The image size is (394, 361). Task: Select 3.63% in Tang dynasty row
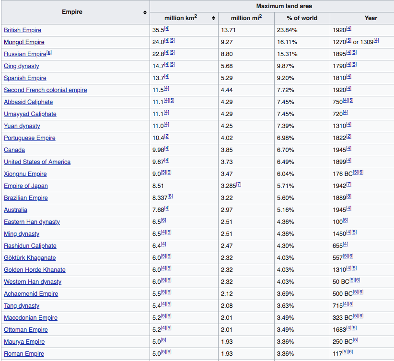click(286, 306)
